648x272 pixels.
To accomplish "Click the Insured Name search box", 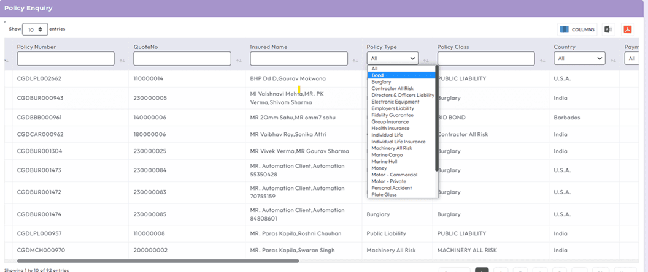I will (299, 59).
